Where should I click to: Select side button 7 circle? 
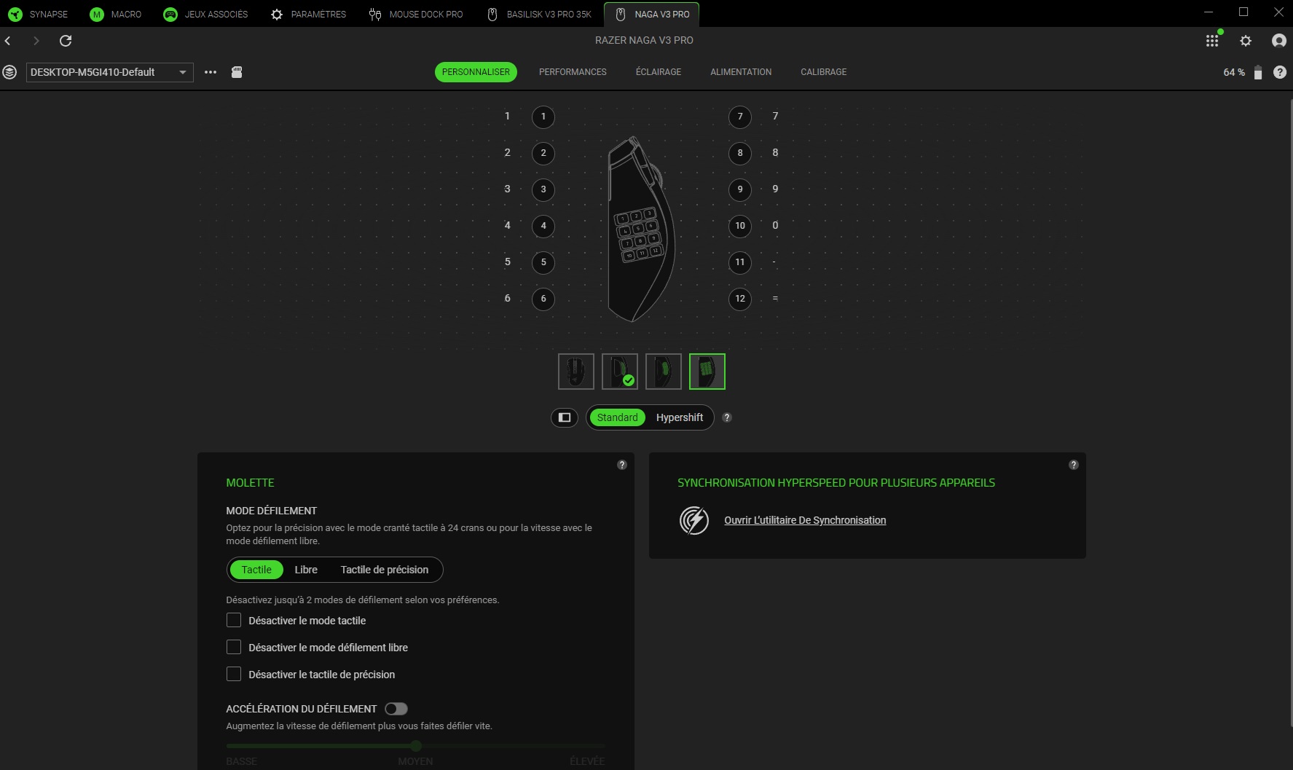point(740,117)
